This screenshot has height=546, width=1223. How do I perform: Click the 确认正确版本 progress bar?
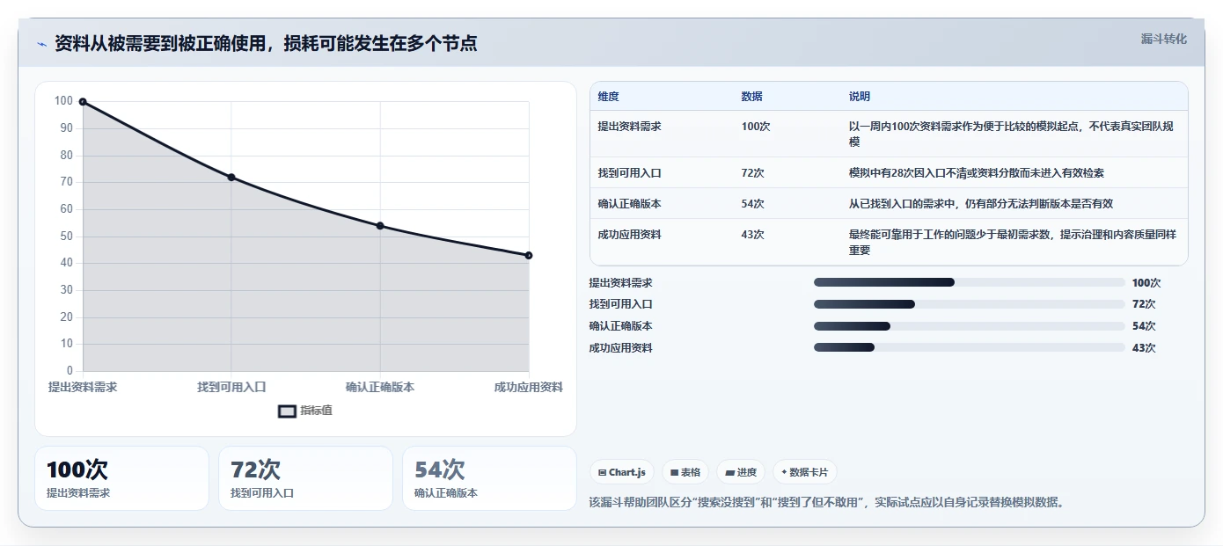[969, 326]
